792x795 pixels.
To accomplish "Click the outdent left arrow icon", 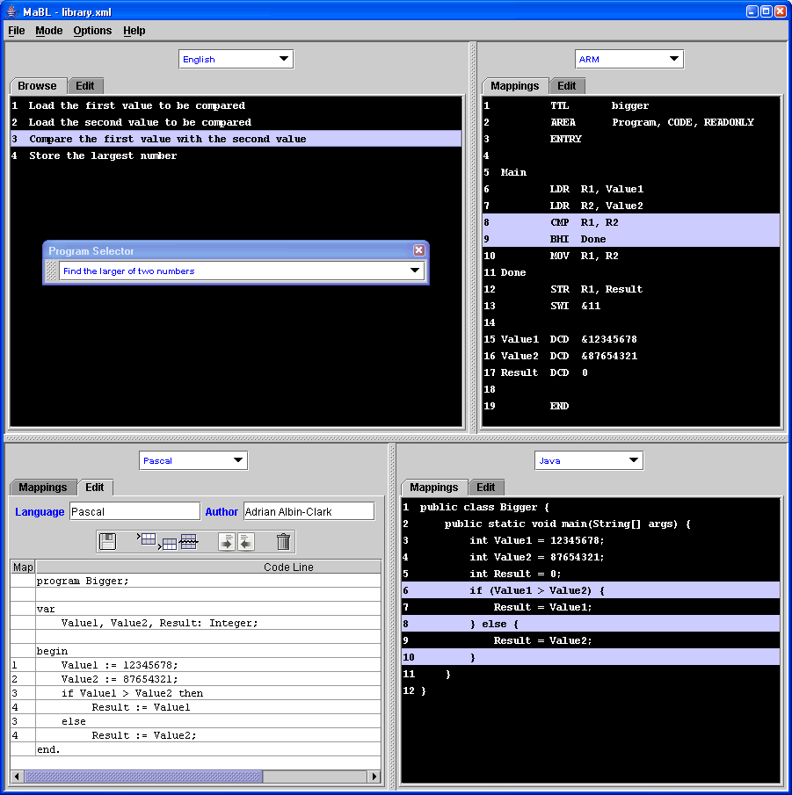I will [x=245, y=542].
